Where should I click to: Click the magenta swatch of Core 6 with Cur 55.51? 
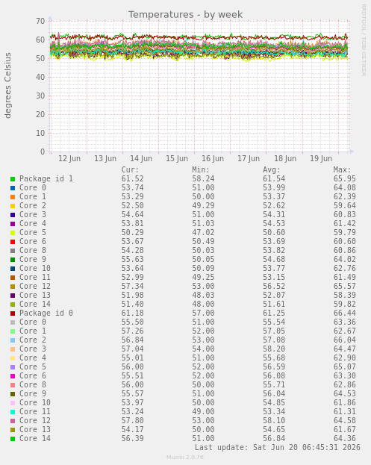pyautogui.click(x=13, y=376)
